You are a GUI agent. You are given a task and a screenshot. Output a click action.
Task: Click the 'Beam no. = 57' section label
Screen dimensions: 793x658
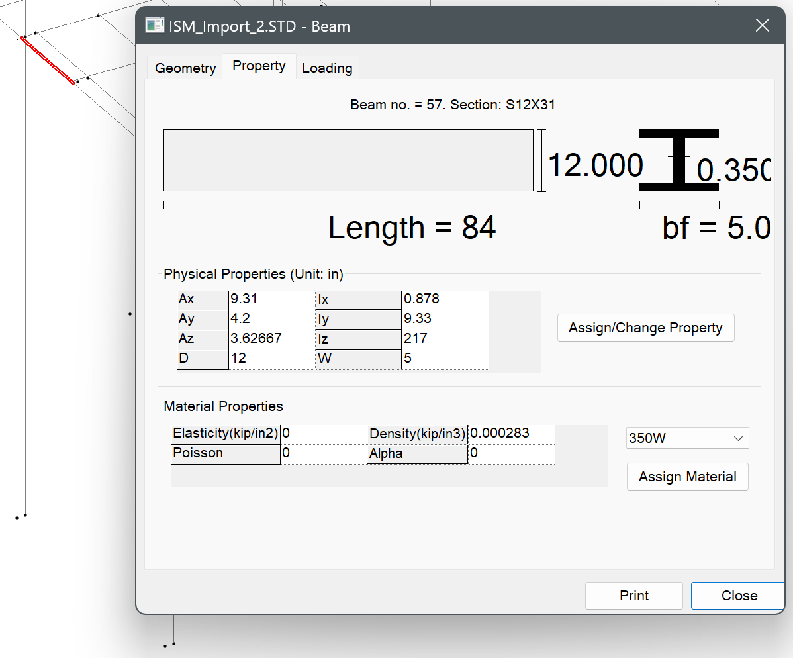(x=453, y=105)
